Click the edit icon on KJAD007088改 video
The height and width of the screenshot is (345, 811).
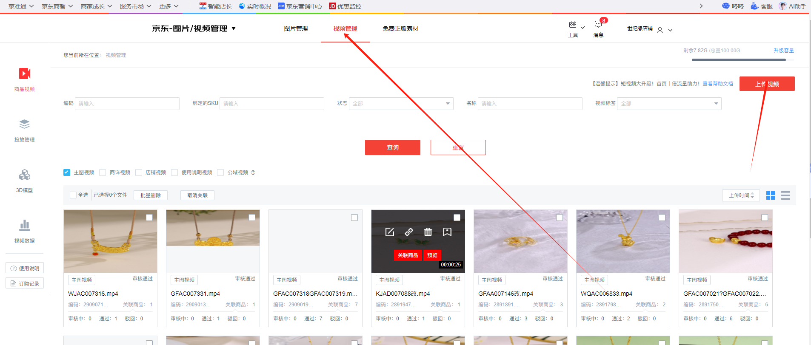click(390, 232)
